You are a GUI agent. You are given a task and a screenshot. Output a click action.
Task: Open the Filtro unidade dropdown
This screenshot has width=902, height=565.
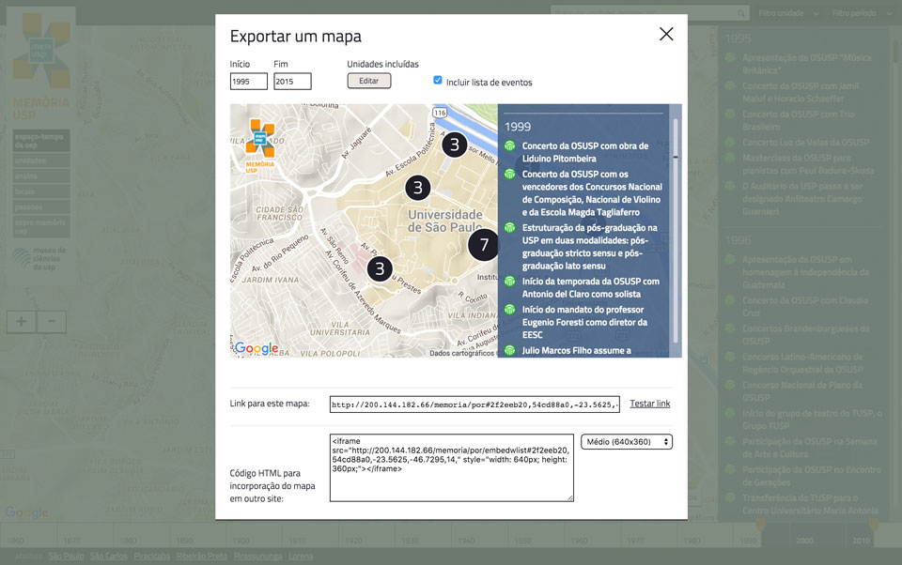788,12
